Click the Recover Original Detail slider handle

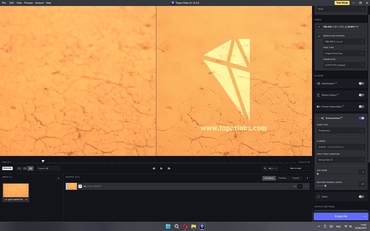coord(326,186)
